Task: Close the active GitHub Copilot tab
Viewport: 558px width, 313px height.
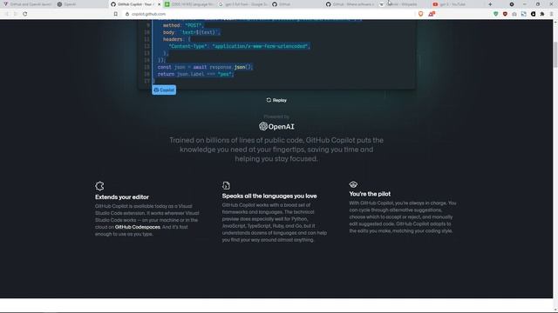Action: (159, 4)
